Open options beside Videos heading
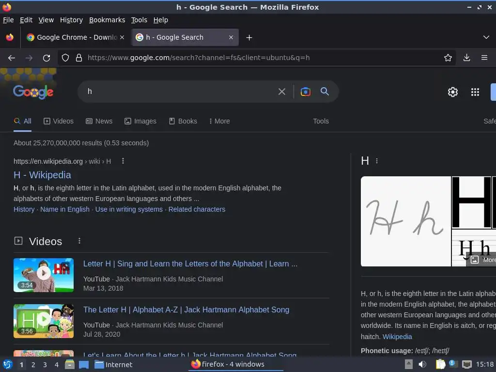496x372 pixels. [79, 241]
